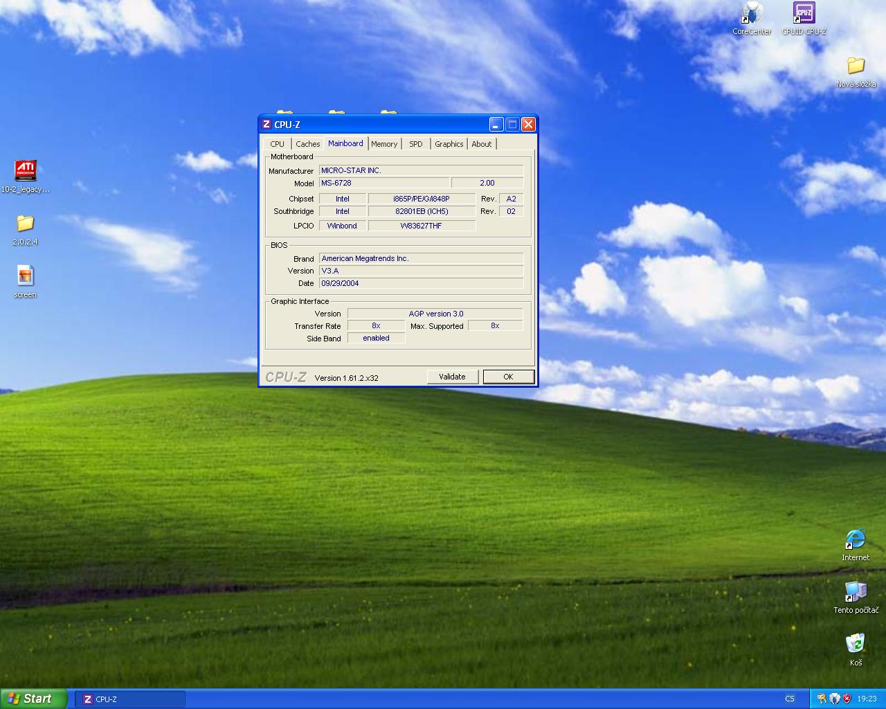Screen dimensions: 886x709
Task: Click the OK button in CPU-Z
Action: click(x=508, y=377)
